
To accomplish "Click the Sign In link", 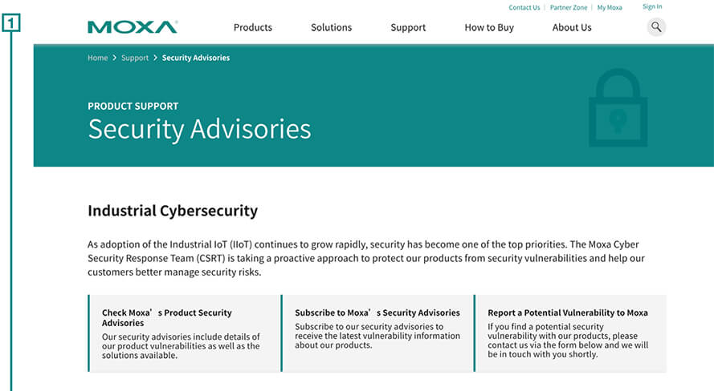I will tap(652, 6).
